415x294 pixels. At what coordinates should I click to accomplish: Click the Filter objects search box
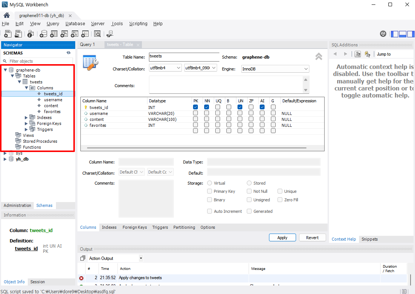click(41, 61)
